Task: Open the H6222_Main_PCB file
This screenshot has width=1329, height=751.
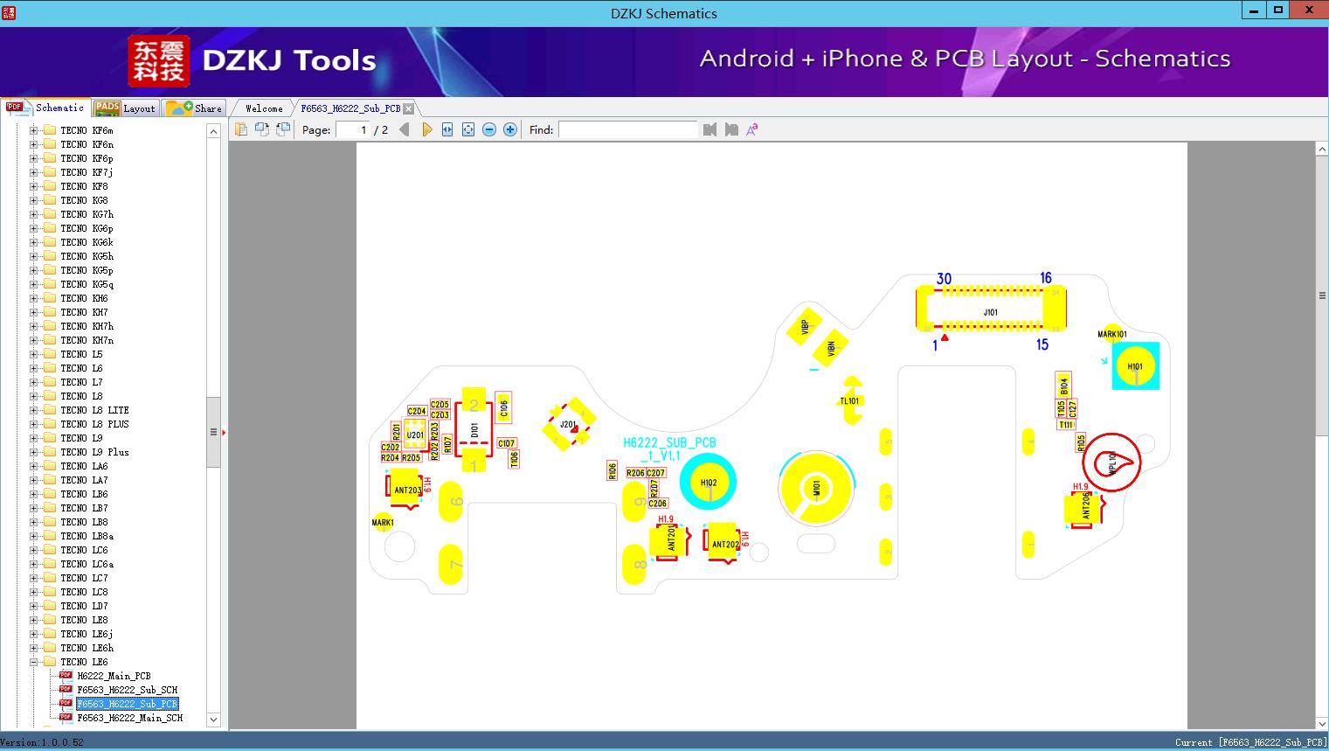Action: tap(114, 676)
